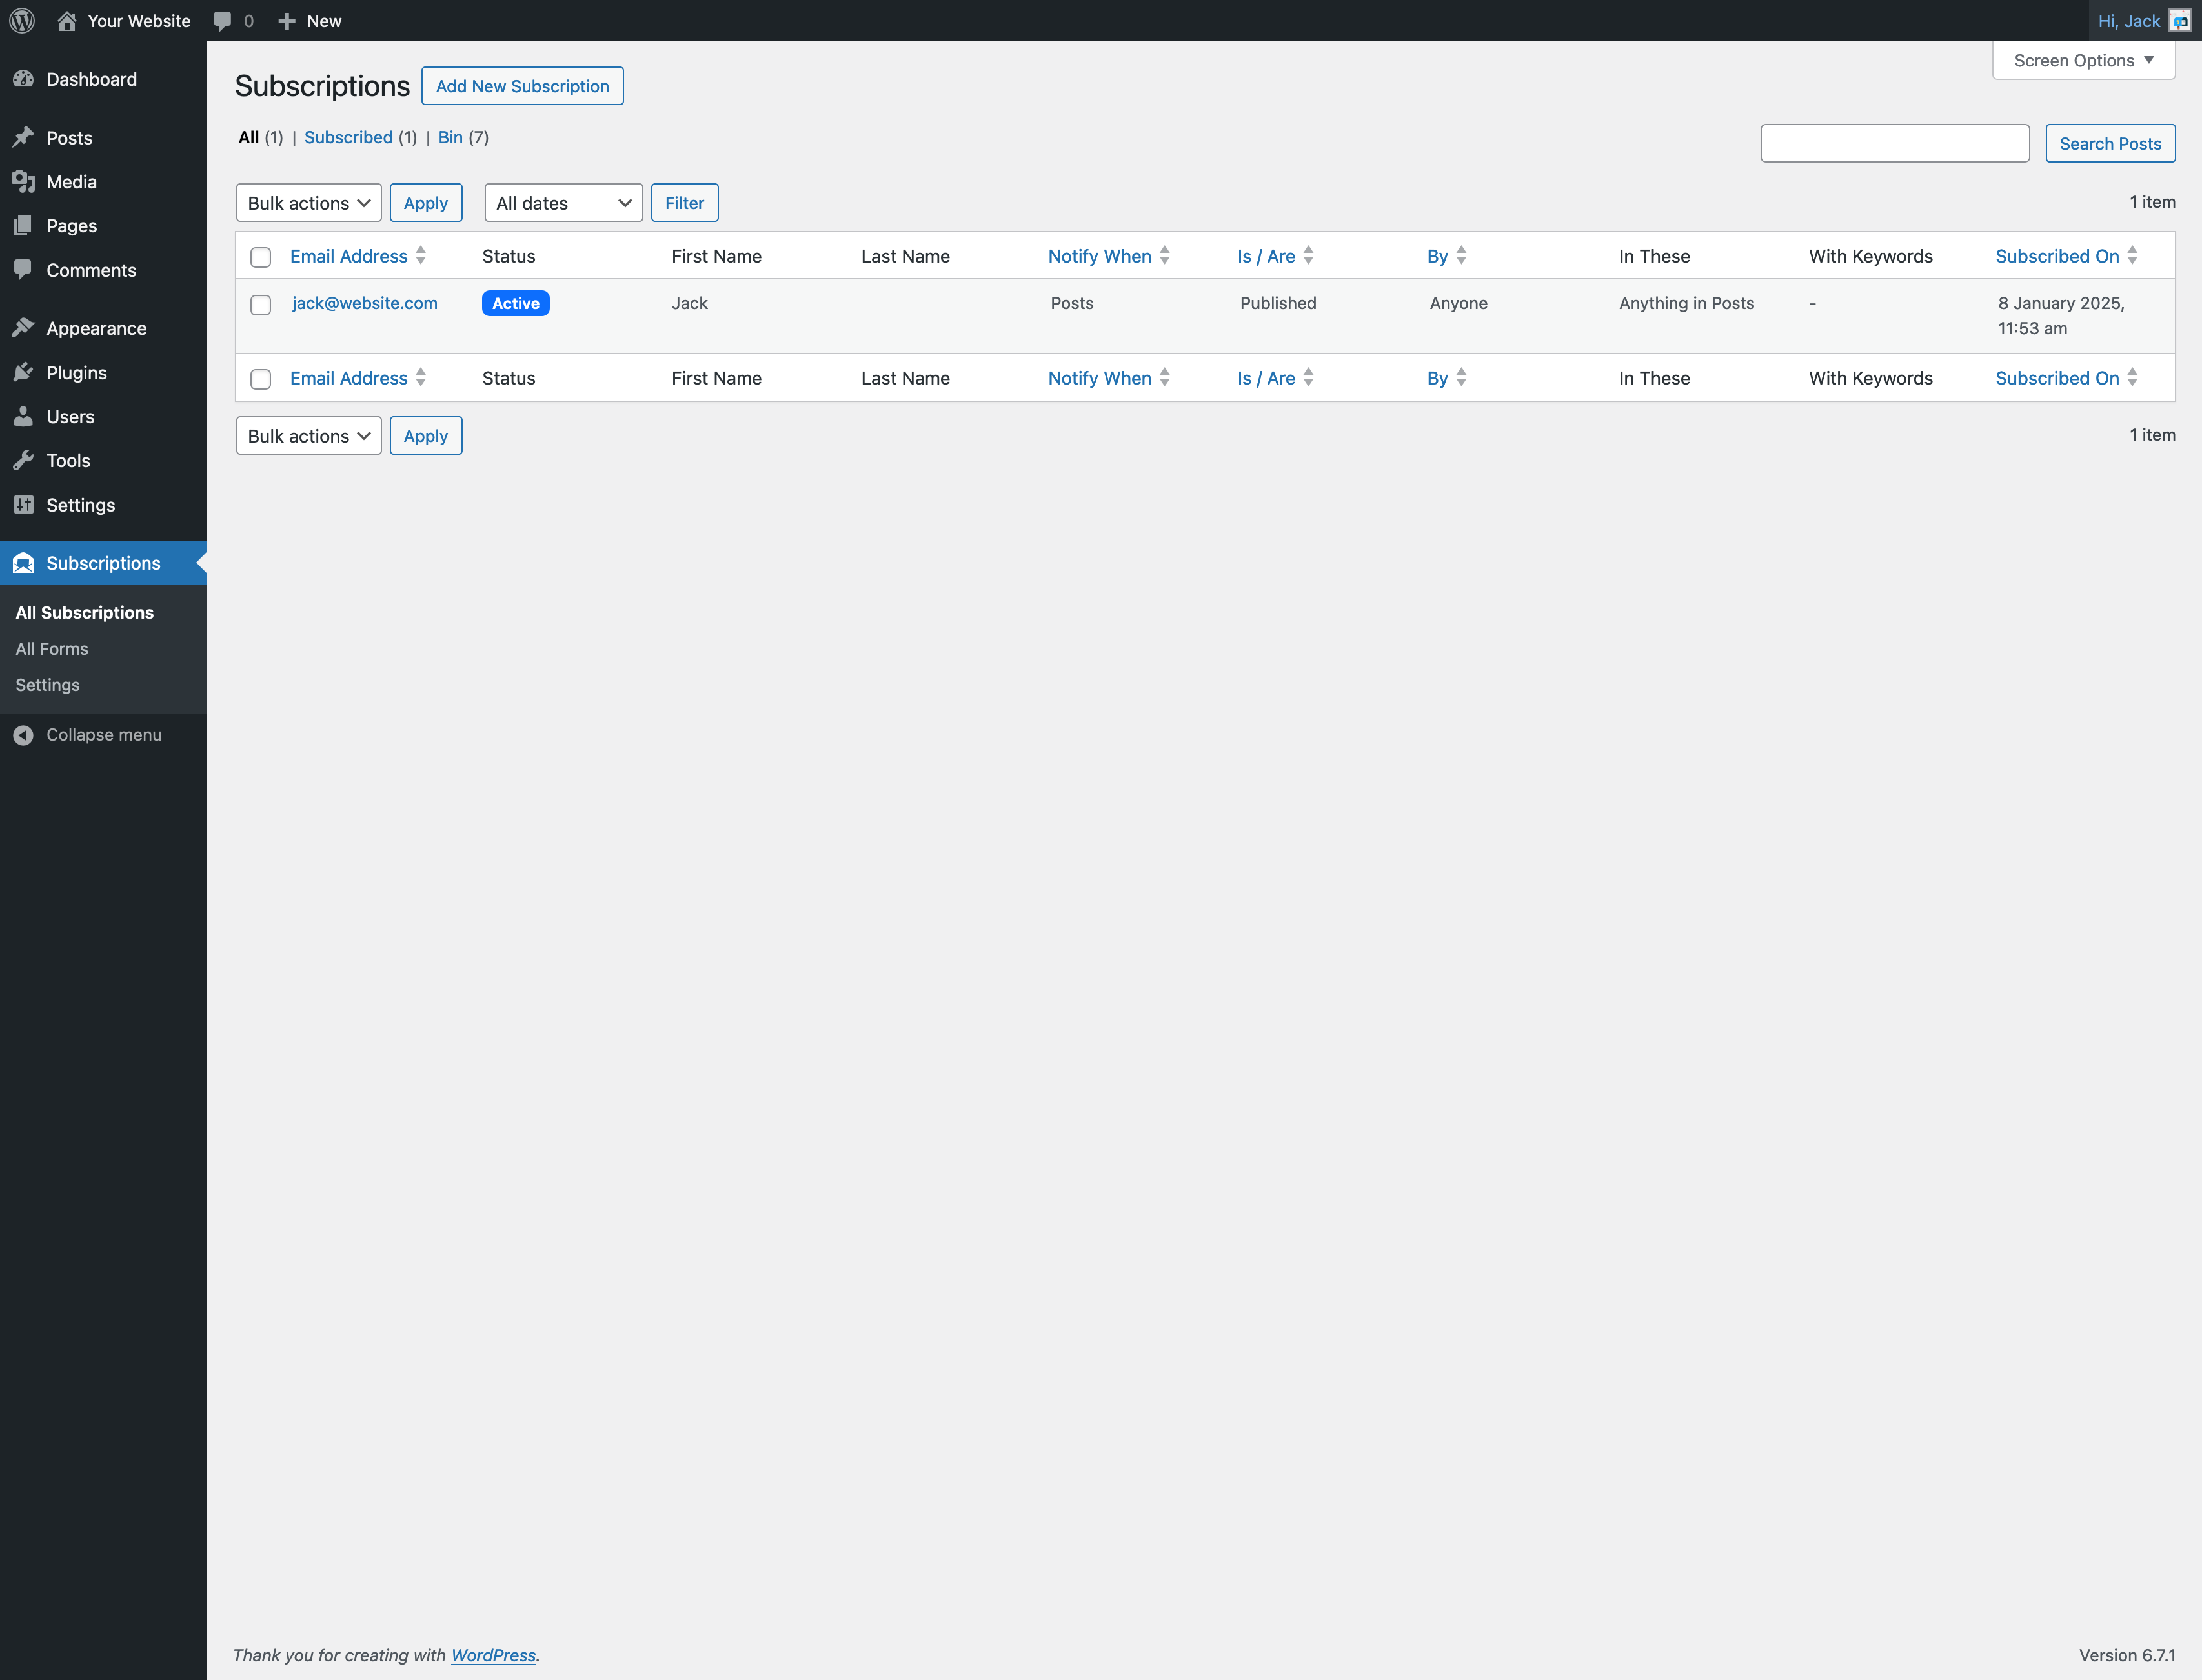The height and width of the screenshot is (1680, 2202).
Task: Open the Your Website home icon
Action: coord(67,21)
